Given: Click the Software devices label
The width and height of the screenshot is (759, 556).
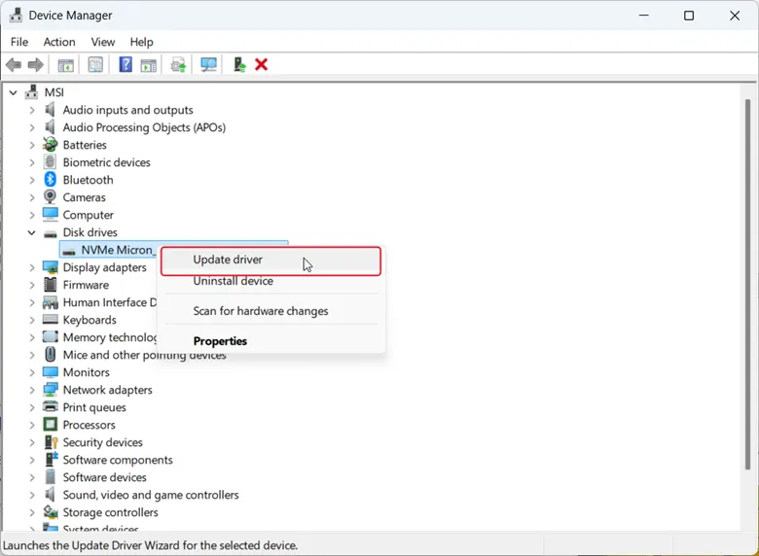Looking at the screenshot, I should pos(104,477).
